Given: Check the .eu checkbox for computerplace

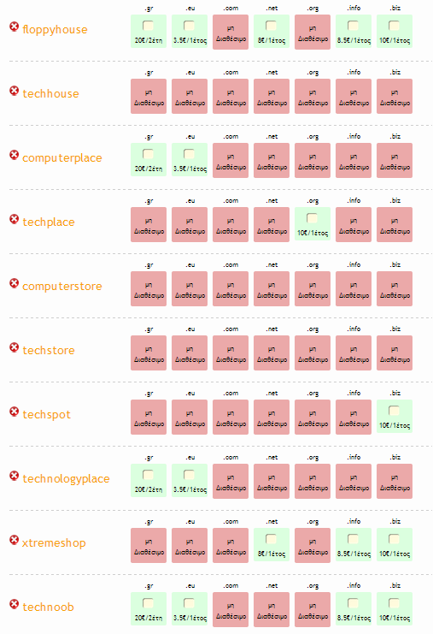Looking at the screenshot, I should 189,154.
